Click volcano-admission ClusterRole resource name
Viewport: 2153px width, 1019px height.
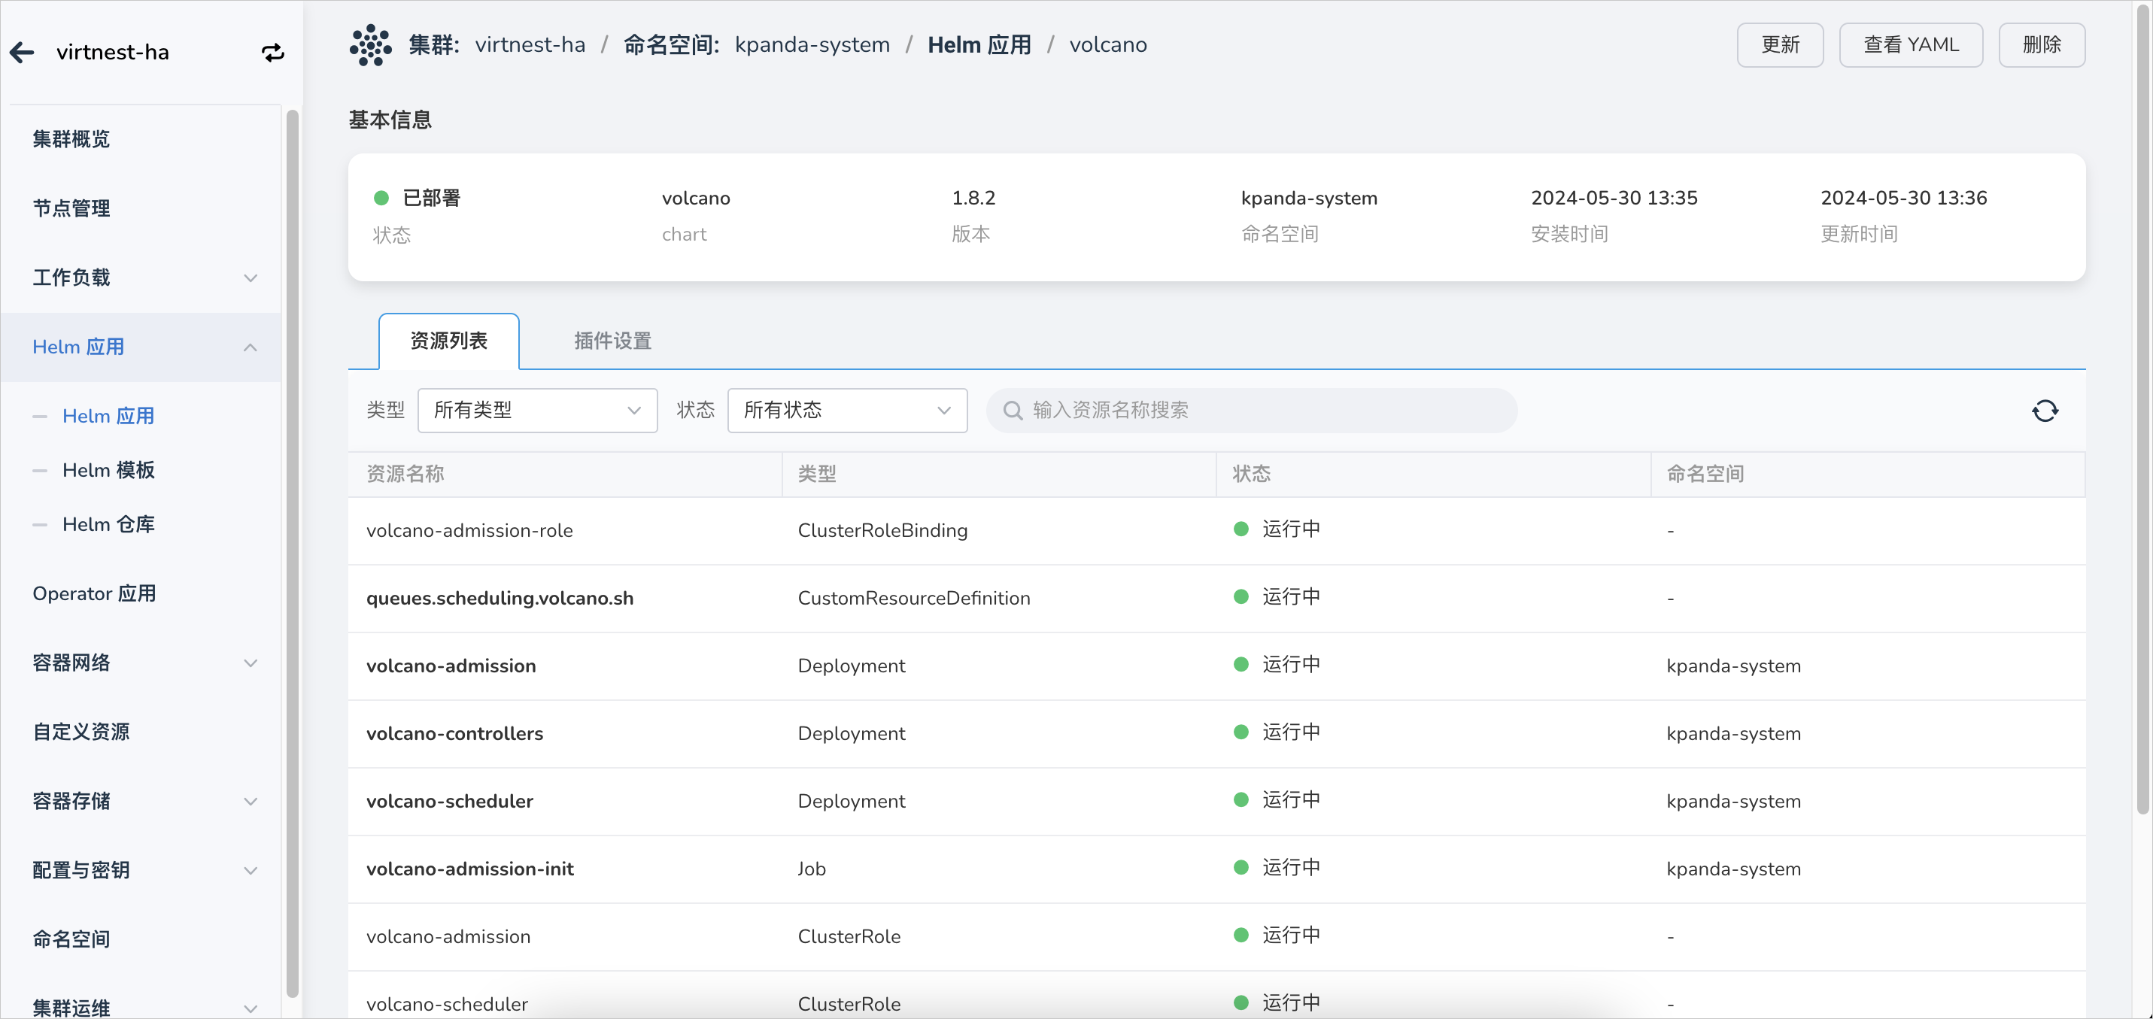click(448, 937)
